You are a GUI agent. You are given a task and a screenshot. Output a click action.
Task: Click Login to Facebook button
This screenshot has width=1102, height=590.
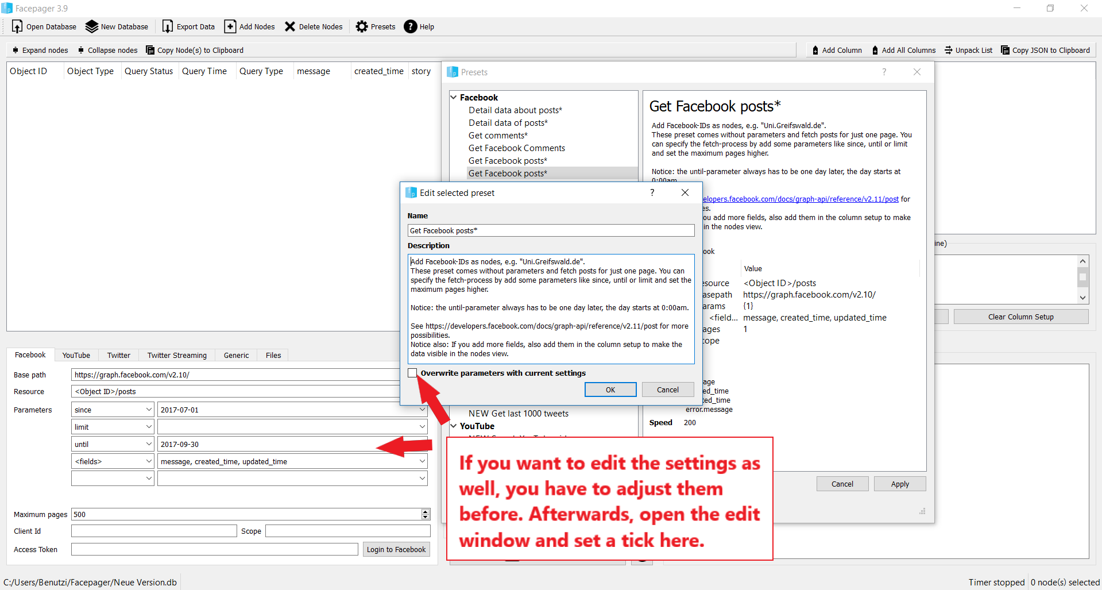(396, 549)
